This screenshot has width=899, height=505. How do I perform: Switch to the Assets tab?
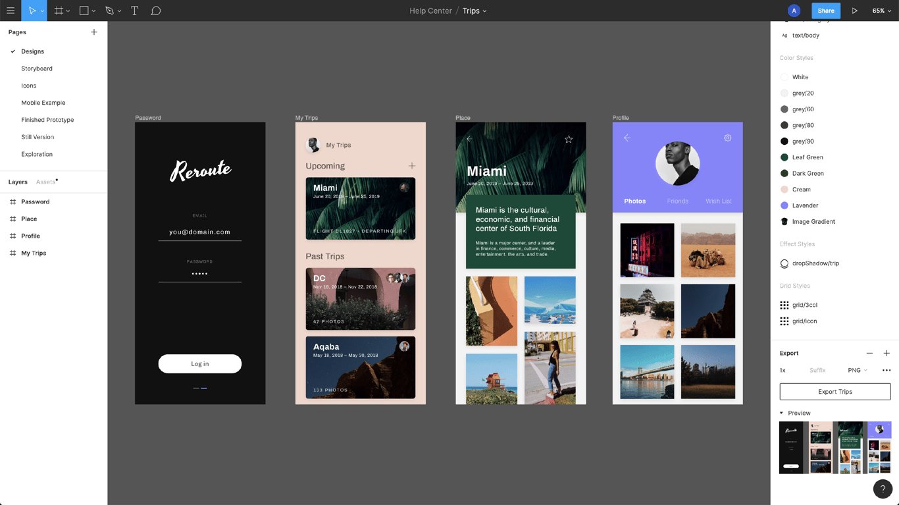pyautogui.click(x=45, y=182)
